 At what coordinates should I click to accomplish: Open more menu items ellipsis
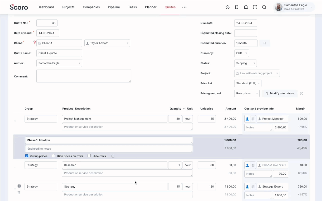point(184,7)
